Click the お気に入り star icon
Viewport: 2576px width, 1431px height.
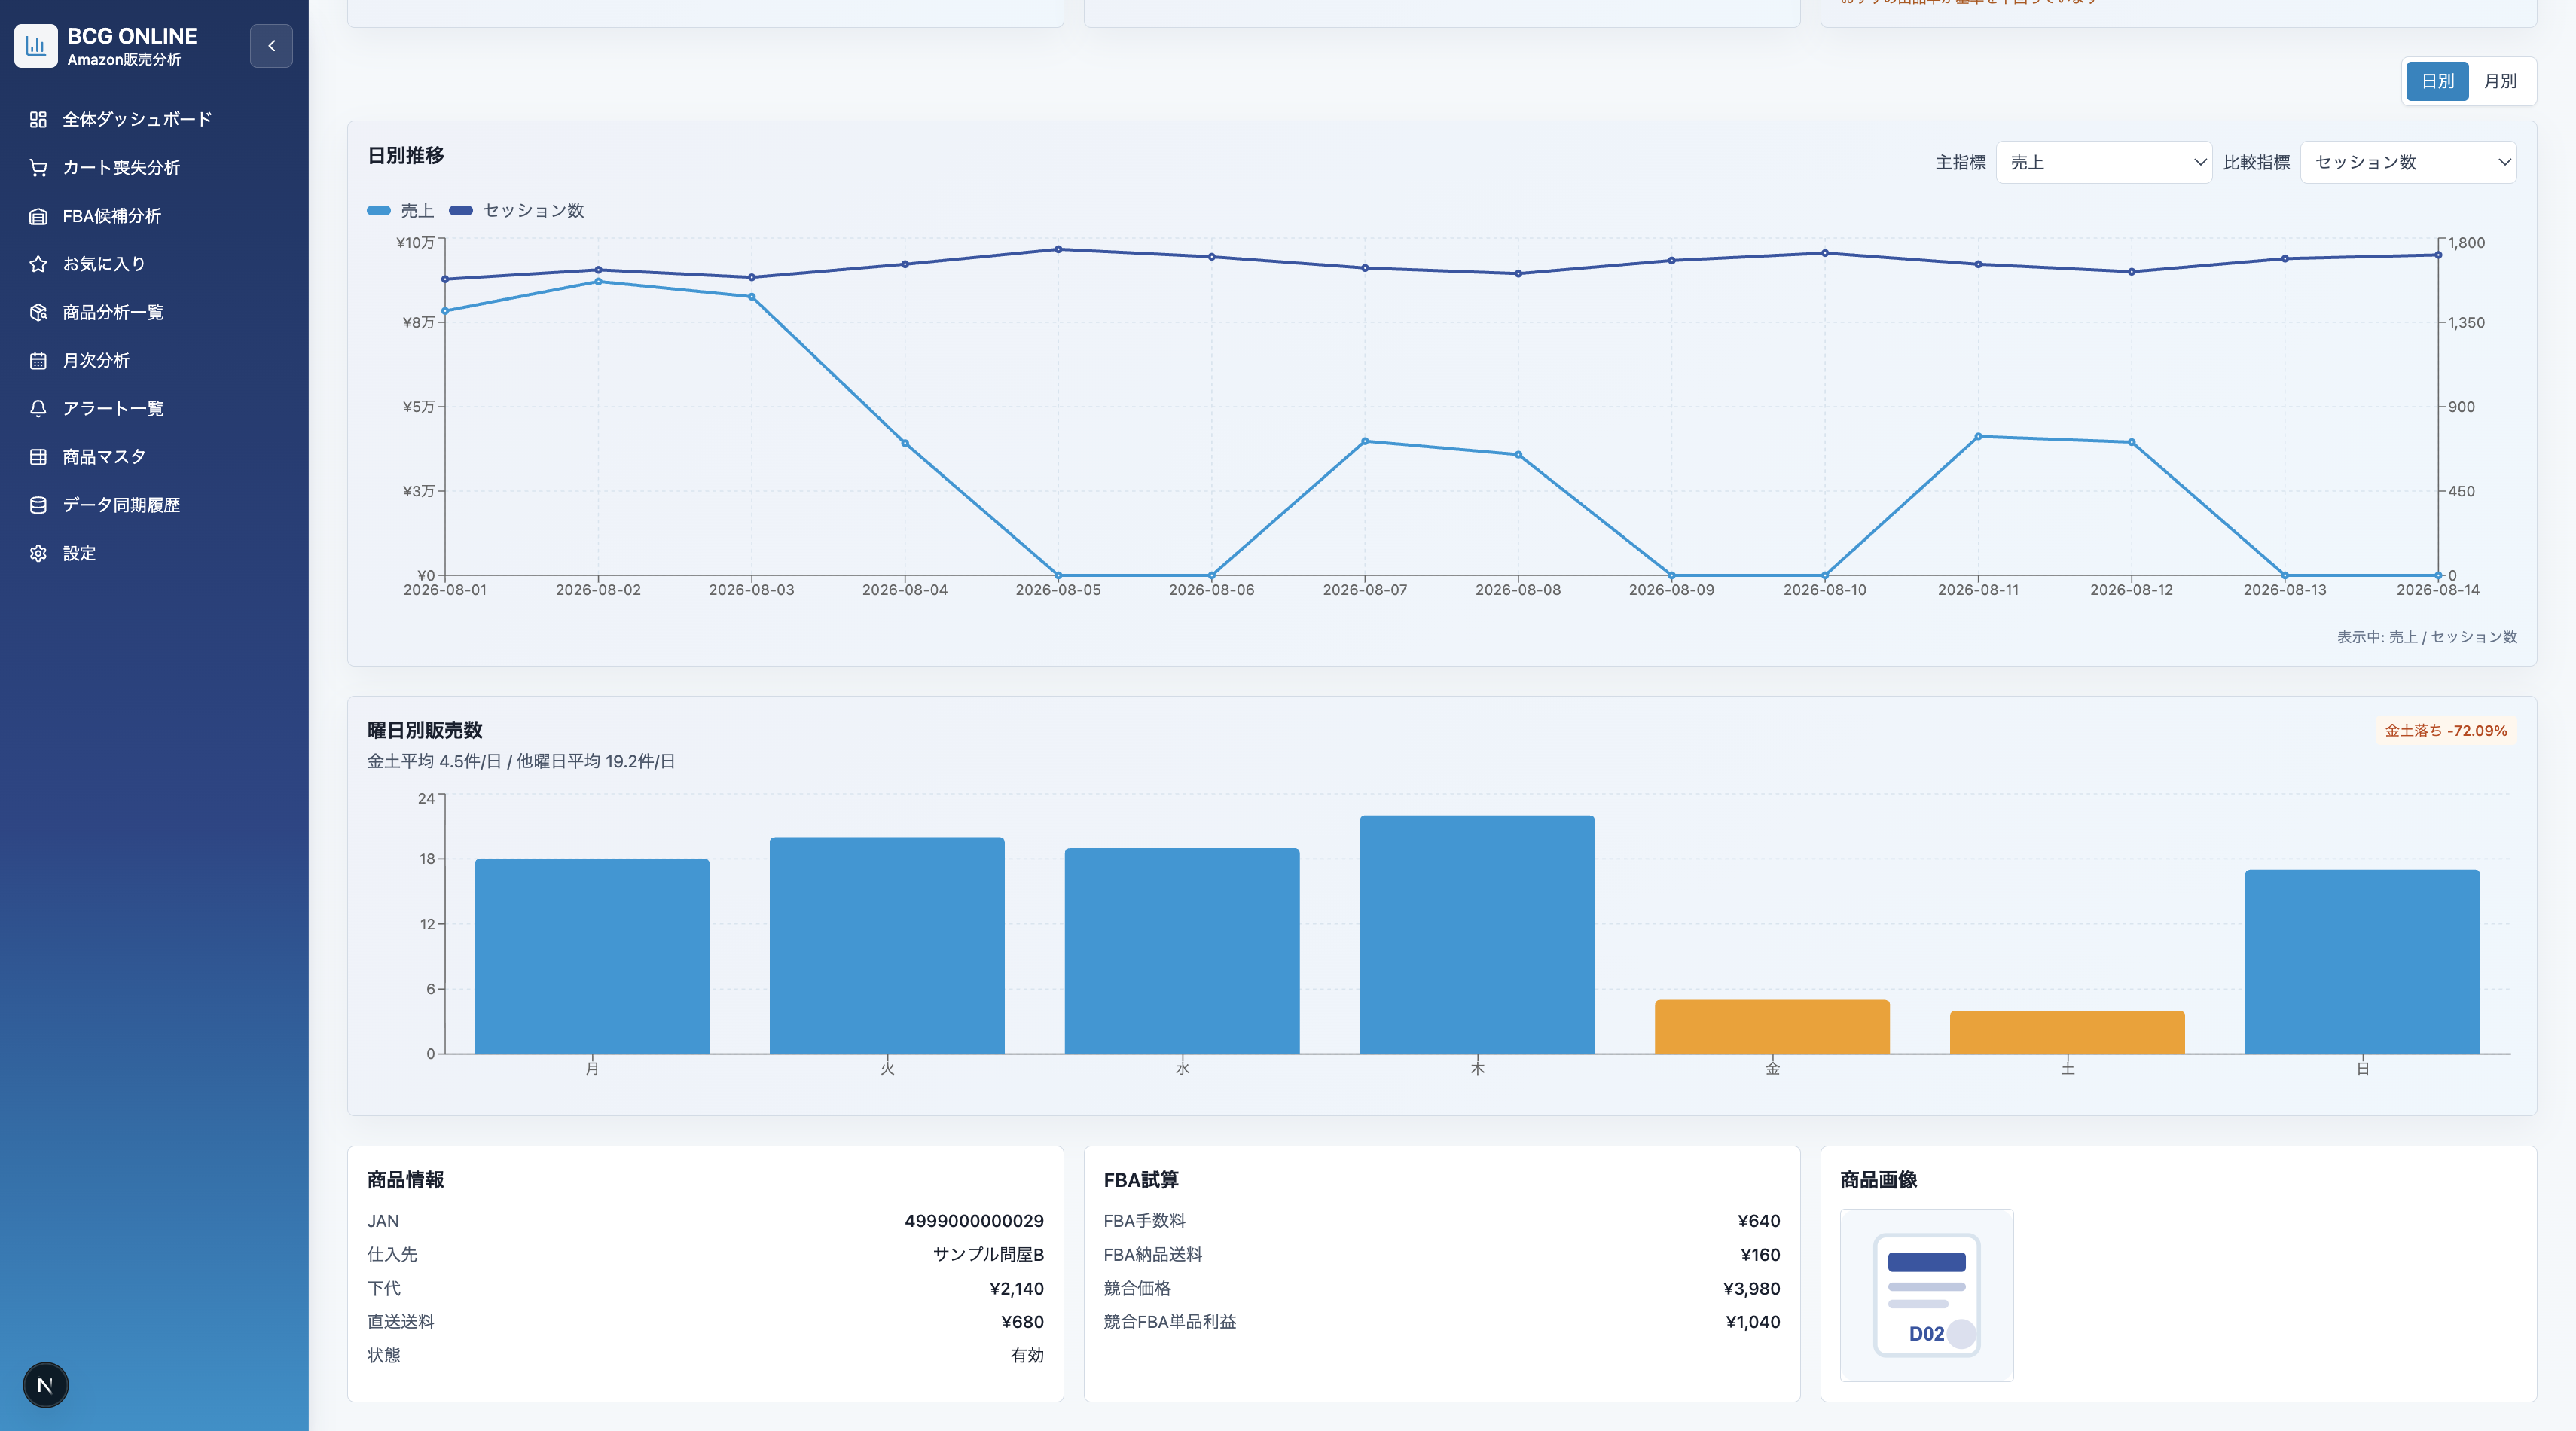coord(38,264)
